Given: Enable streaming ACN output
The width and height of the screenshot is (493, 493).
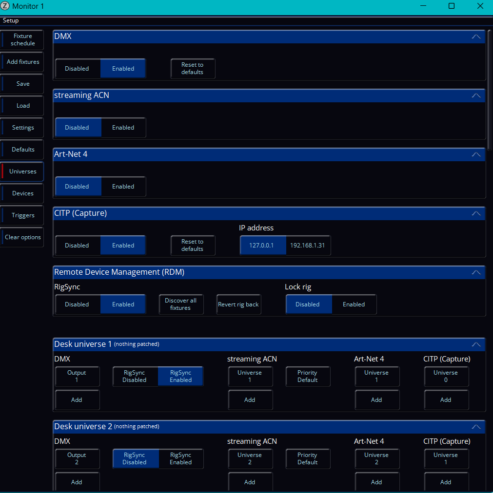Looking at the screenshot, I should coord(123,128).
